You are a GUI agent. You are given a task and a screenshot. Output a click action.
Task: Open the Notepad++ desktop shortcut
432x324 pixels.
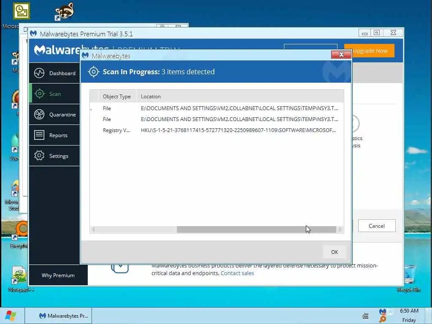[19, 275]
